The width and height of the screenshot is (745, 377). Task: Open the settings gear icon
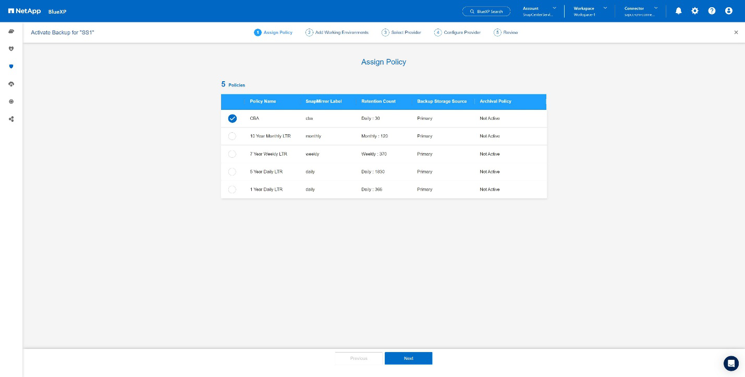click(x=695, y=11)
